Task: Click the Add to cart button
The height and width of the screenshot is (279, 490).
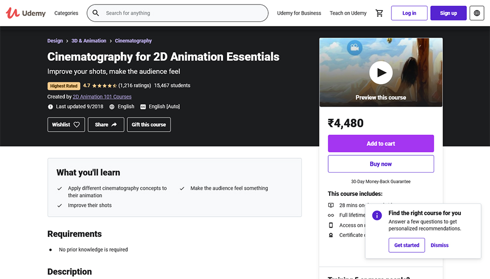Action: tap(381, 144)
